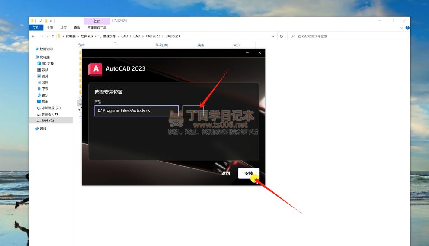This screenshot has width=429, height=246.
Task: Go back with Explorer's back arrow
Action: coord(34,36)
